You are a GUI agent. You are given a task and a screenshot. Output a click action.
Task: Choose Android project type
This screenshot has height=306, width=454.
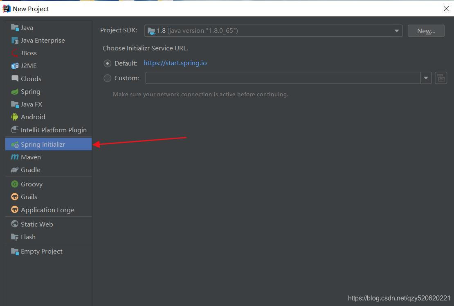pos(49,117)
